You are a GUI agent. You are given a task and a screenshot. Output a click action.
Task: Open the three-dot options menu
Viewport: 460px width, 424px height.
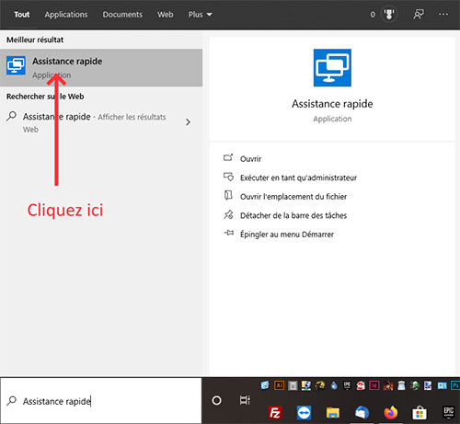[x=443, y=14]
